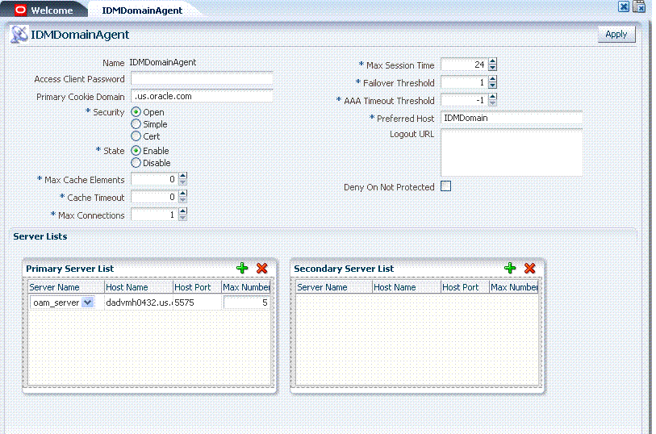
Task: Increase Max Cache Elements value
Action: coord(183,176)
